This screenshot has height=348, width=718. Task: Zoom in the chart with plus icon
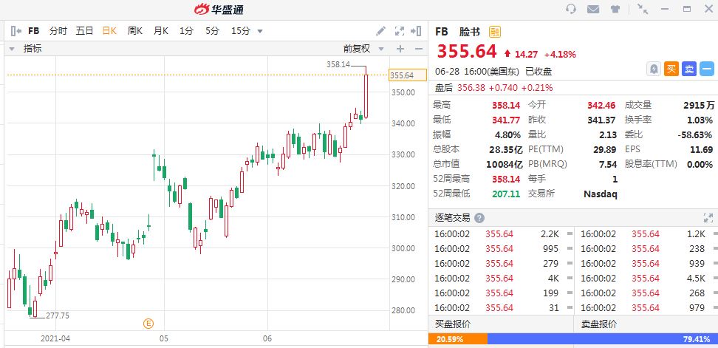click(x=400, y=49)
